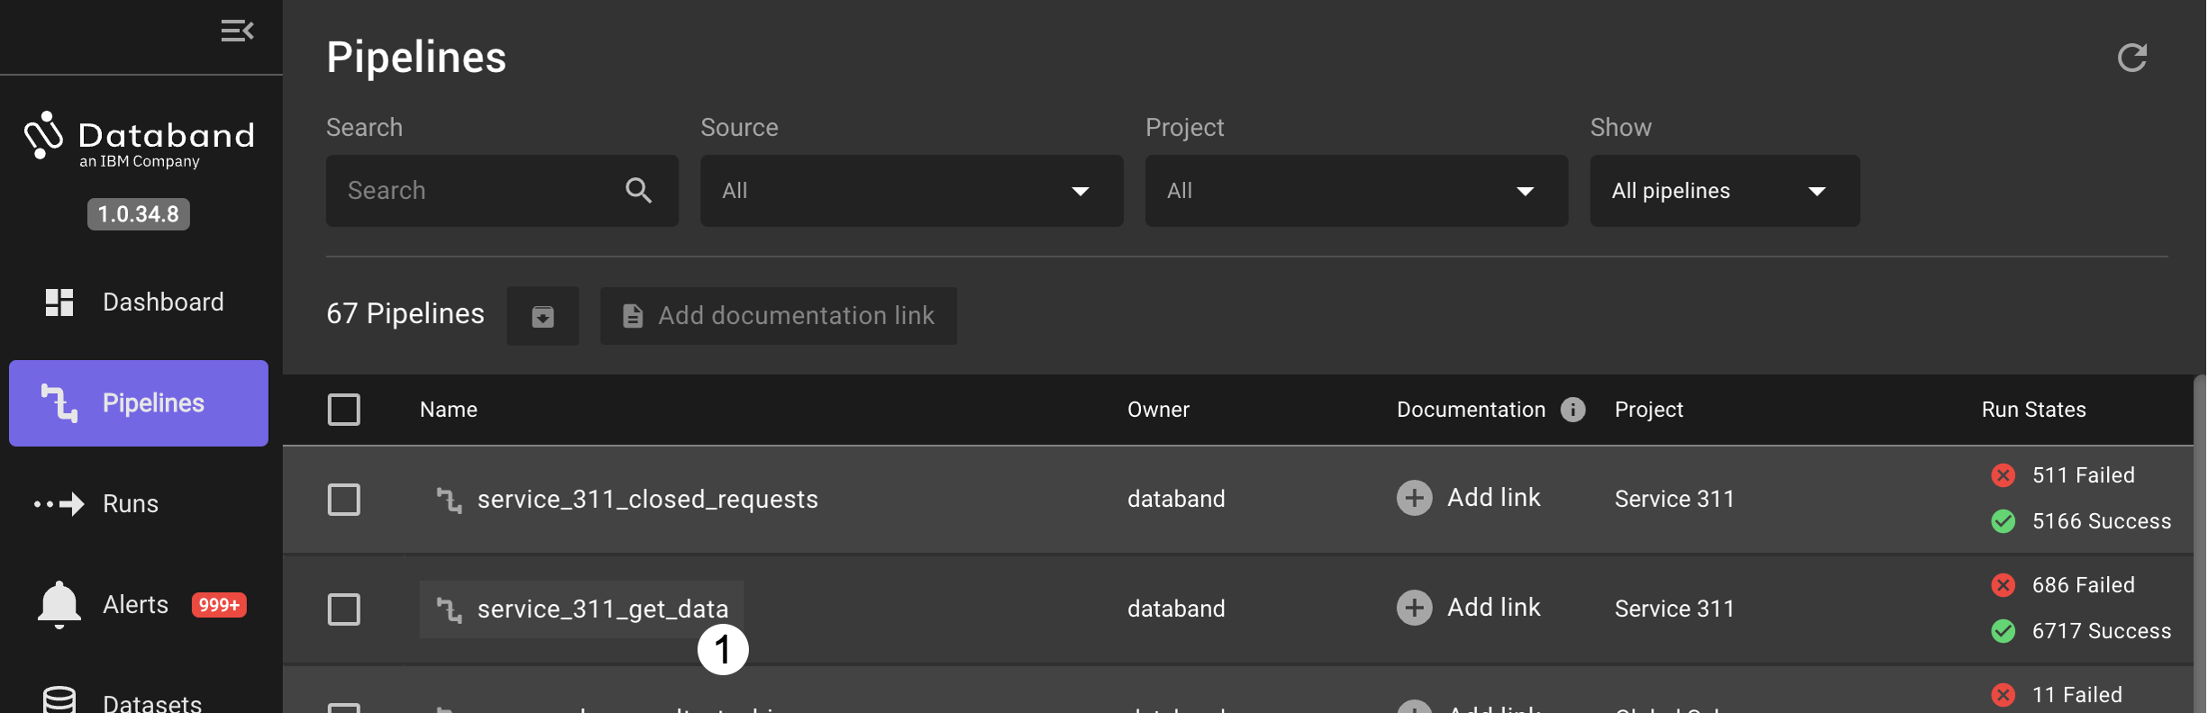Click Documentation info icon
This screenshot has height=713, width=2208.
1573,410
